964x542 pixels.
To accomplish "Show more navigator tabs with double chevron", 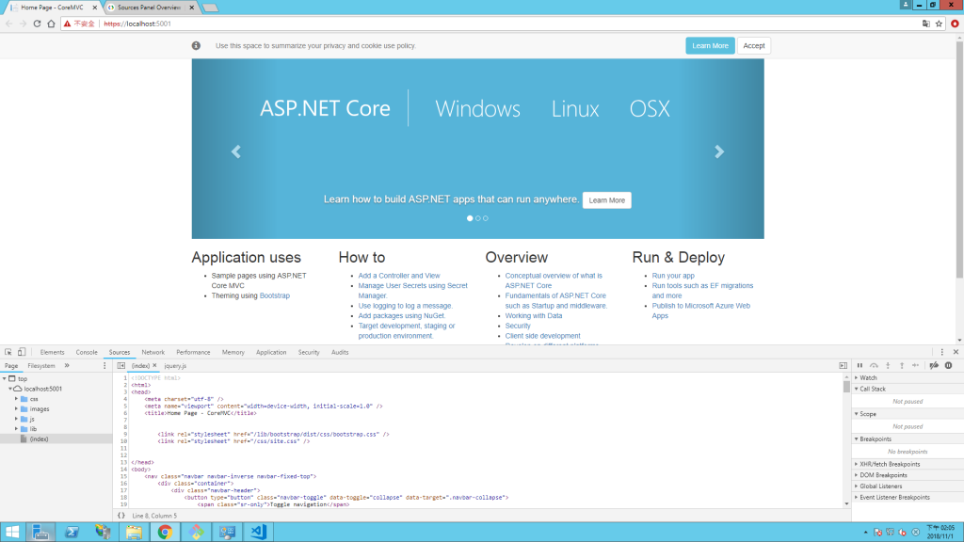I will (x=67, y=366).
